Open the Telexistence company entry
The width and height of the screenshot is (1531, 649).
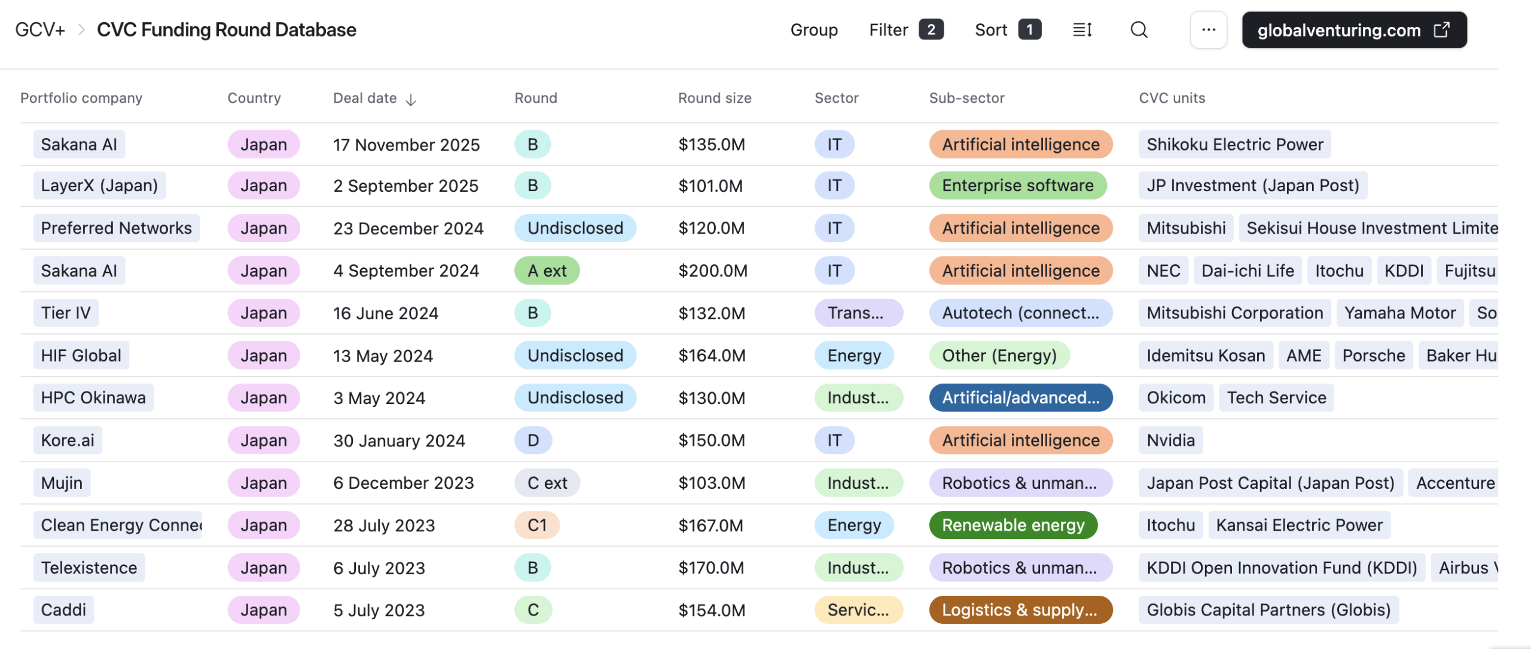89,567
